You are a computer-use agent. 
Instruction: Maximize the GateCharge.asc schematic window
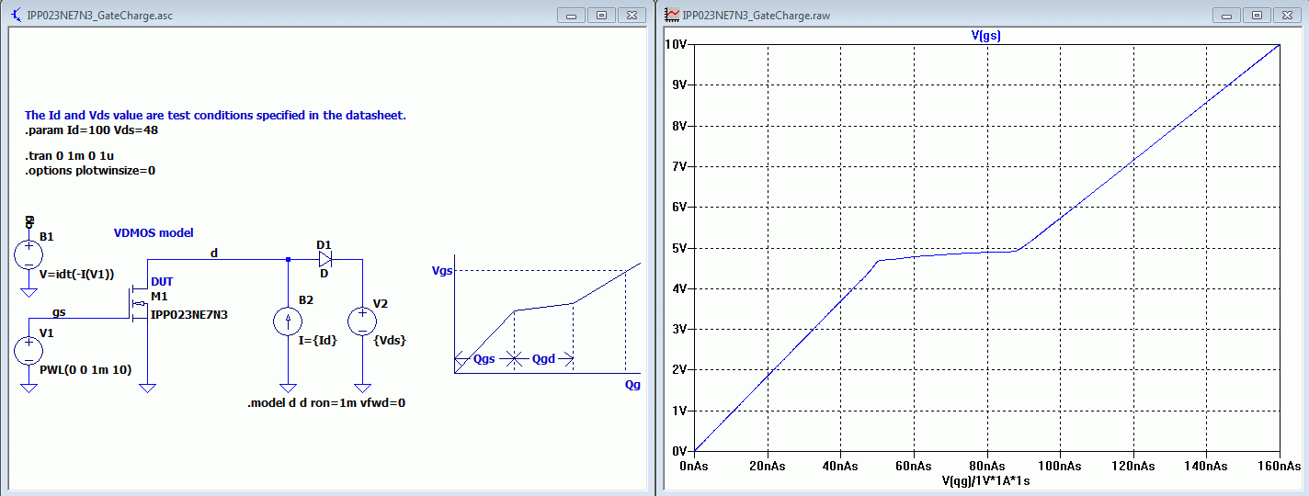coord(601,15)
